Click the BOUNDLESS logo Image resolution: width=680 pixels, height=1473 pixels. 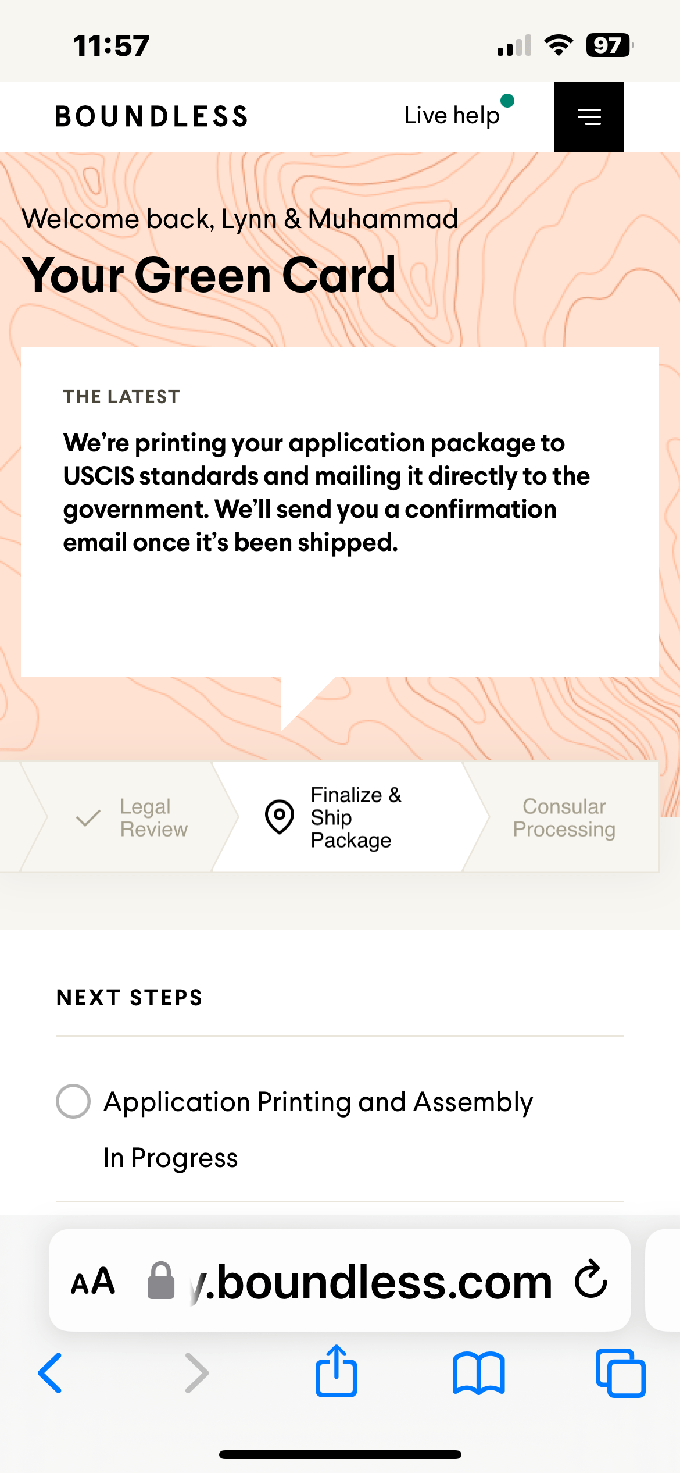(152, 116)
